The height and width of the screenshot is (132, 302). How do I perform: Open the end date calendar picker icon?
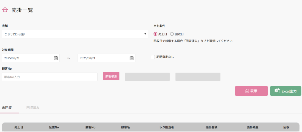coord(132,58)
